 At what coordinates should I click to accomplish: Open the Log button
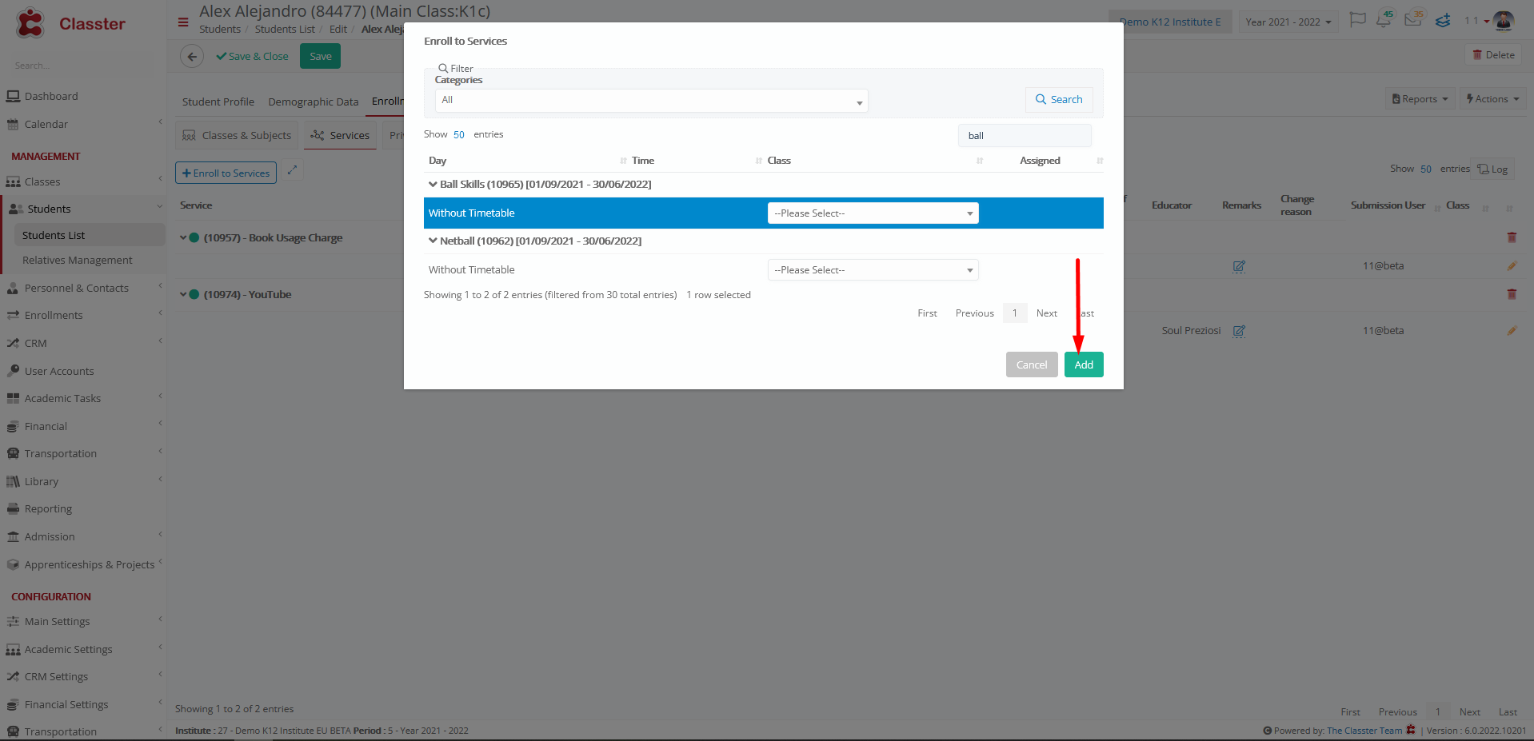(x=1492, y=169)
